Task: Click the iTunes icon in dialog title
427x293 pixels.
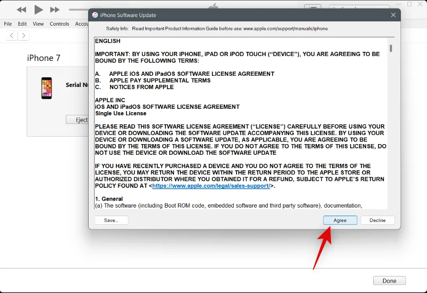Action: click(95, 15)
